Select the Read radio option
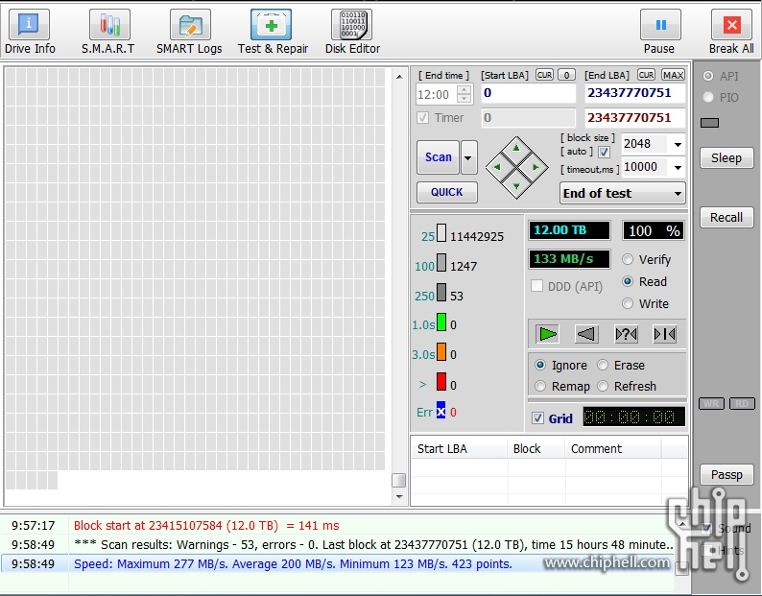 coord(628,281)
